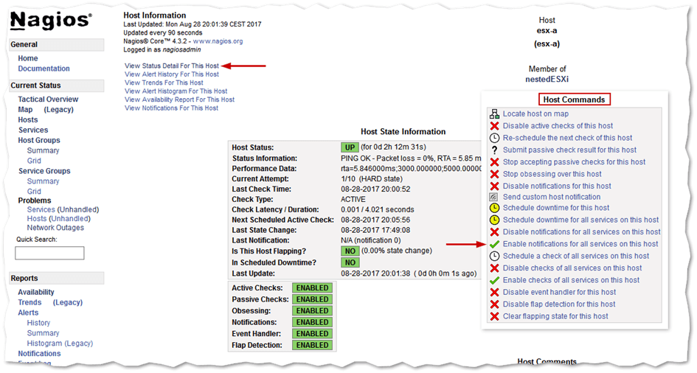Click red X icon for Clear flapping state
The height and width of the screenshot is (373, 697).
[494, 316]
